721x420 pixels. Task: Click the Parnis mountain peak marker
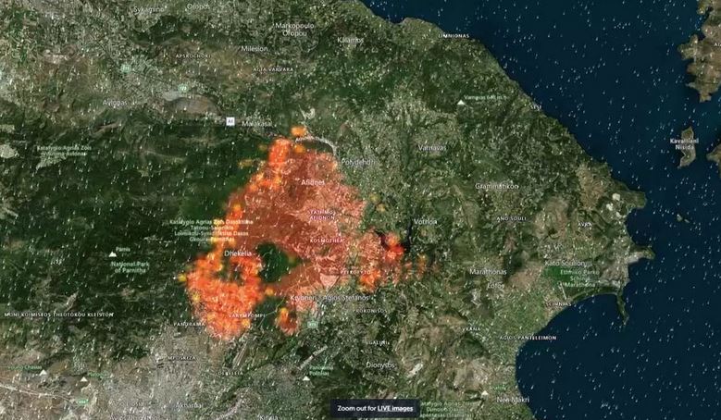point(113,253)
